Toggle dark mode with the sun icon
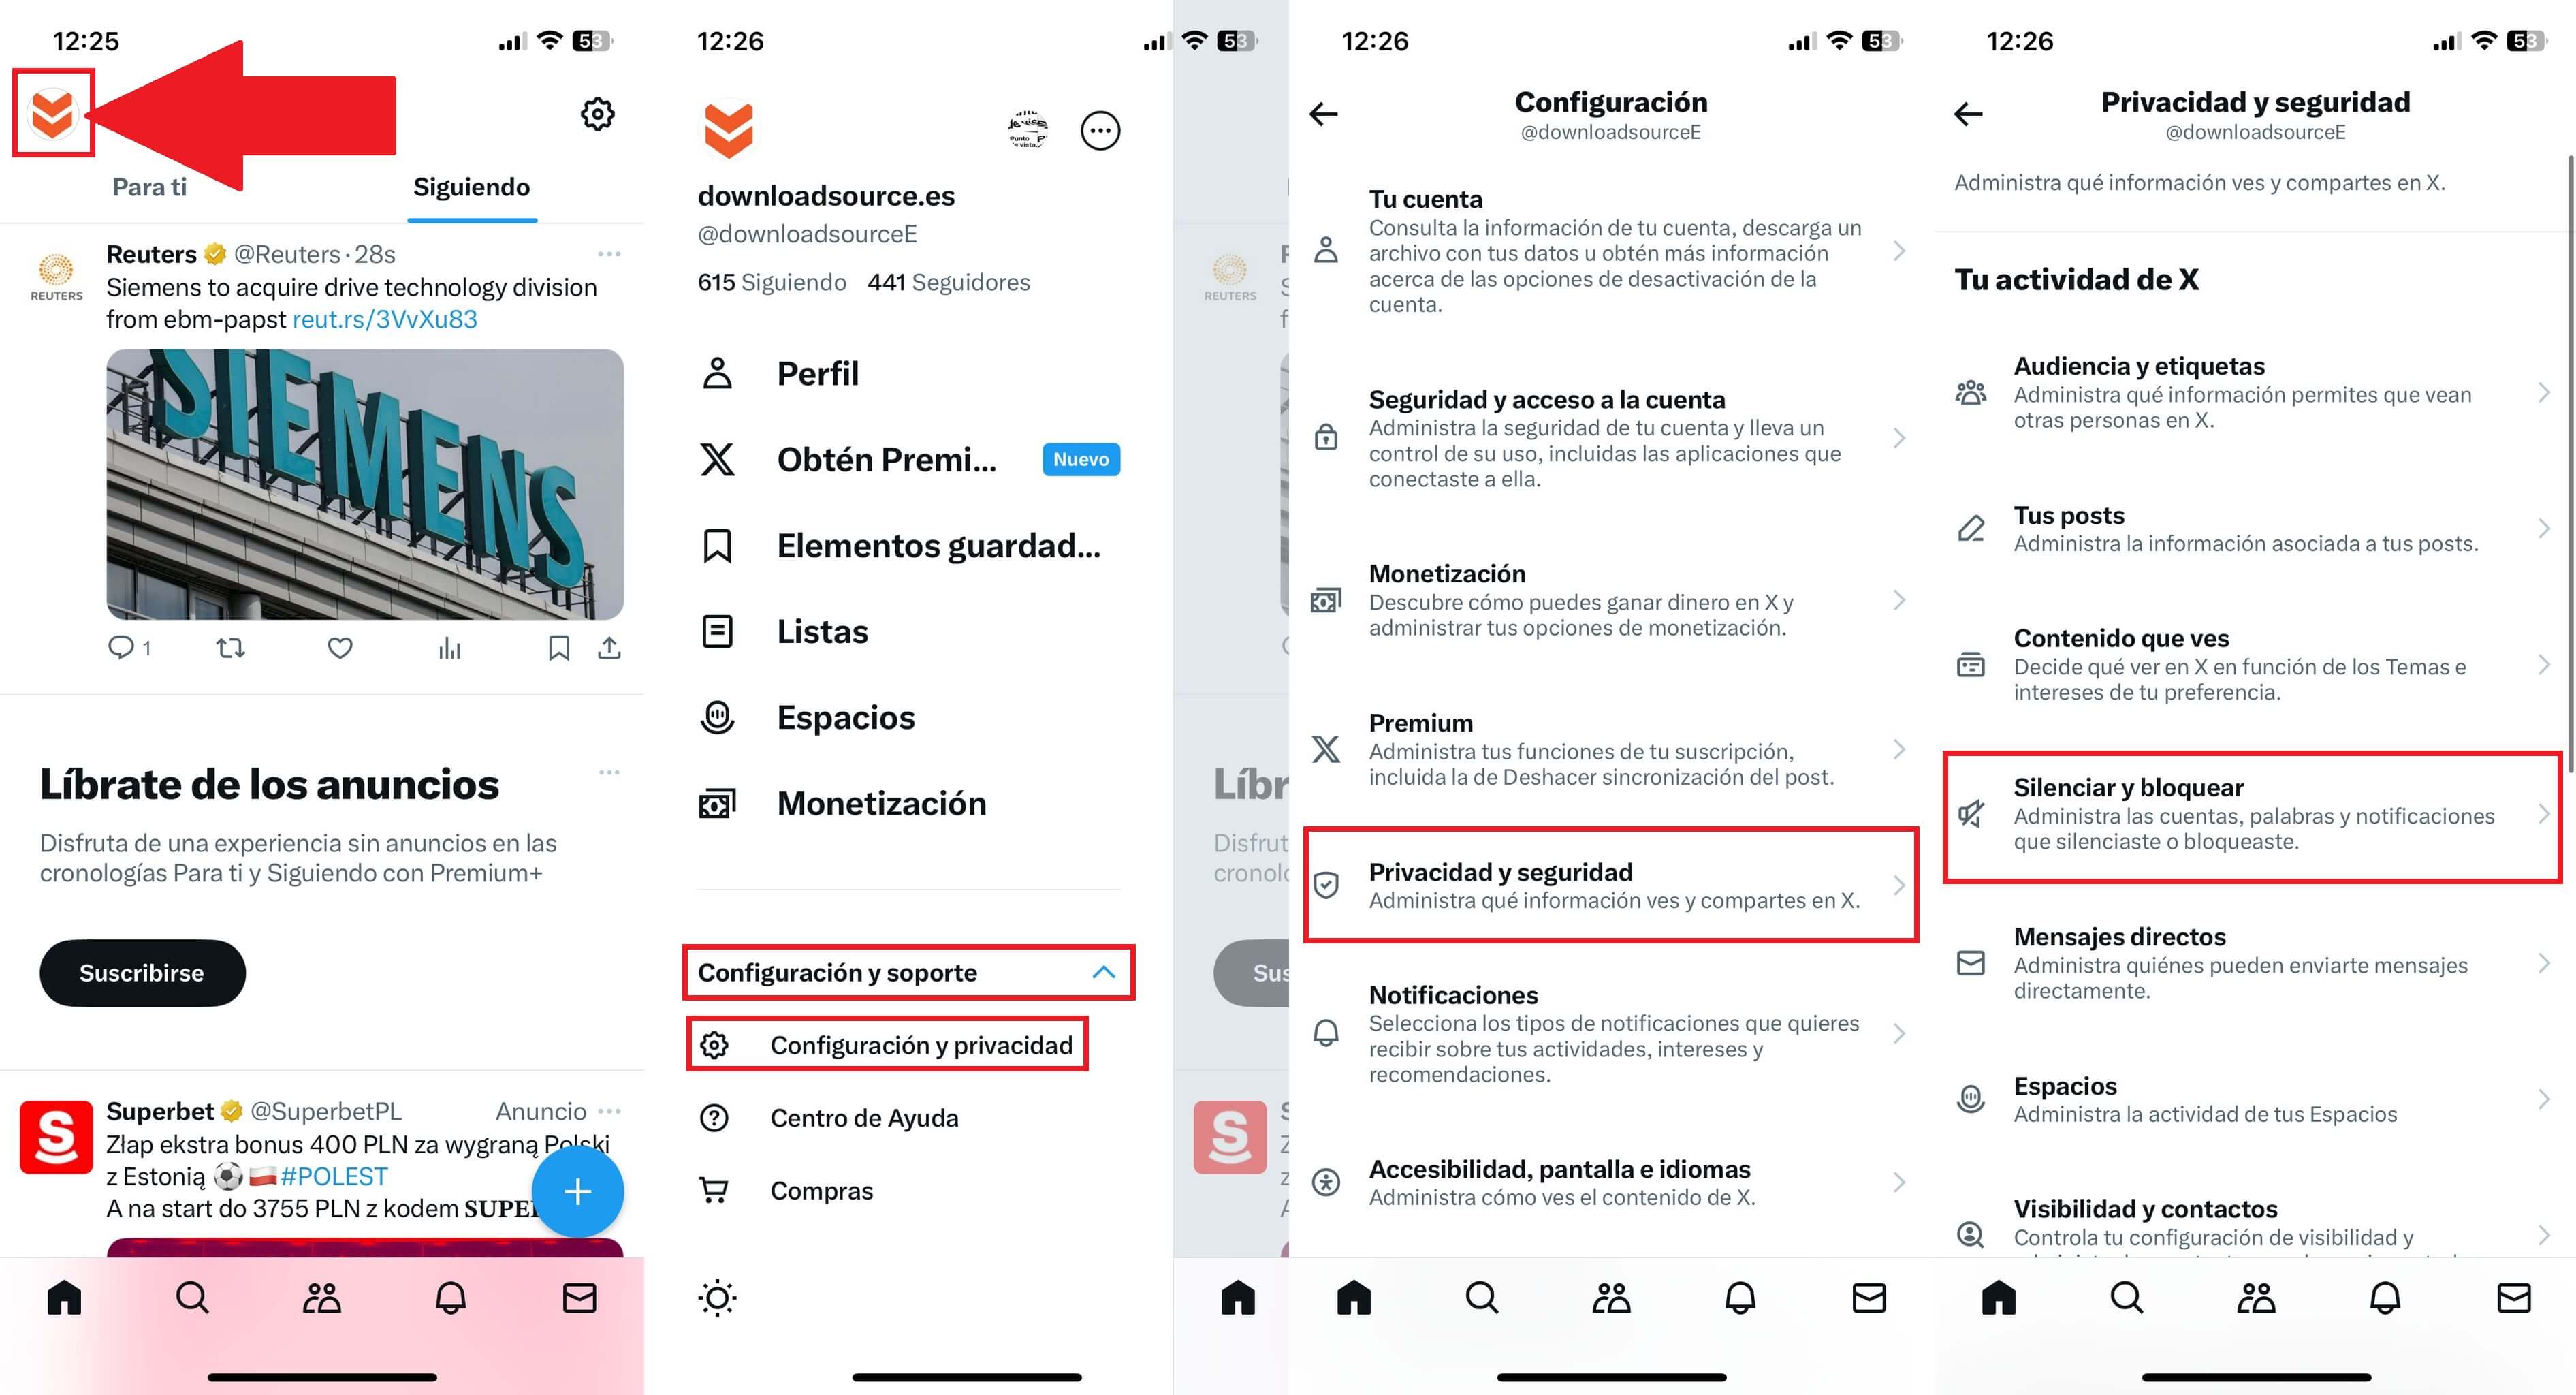Viewport: 2576px width, 1395px height. pyautogui.click(x=717, y=1298)
